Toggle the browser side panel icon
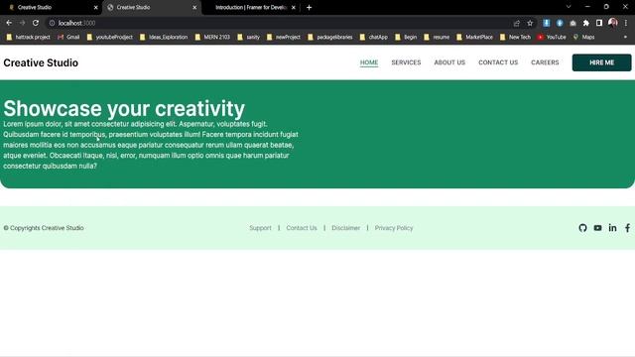635x357 pixels. click(x=599, y=23)
